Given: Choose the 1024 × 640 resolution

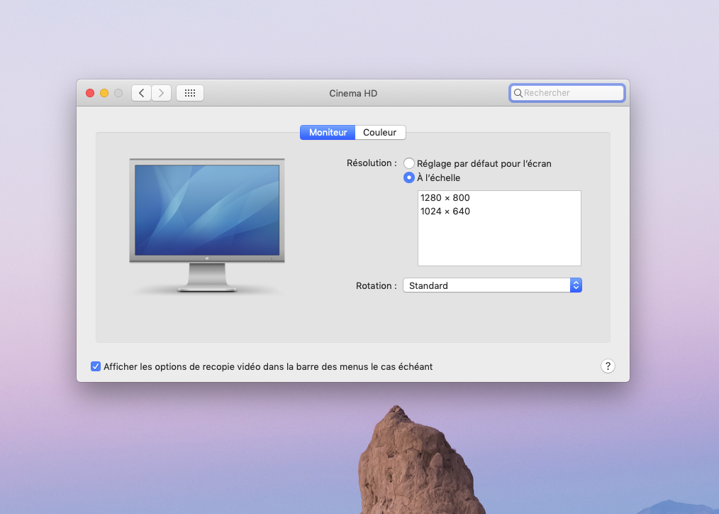Looking at the screenshot, I should pyautogui.click(x=499, y=211).
